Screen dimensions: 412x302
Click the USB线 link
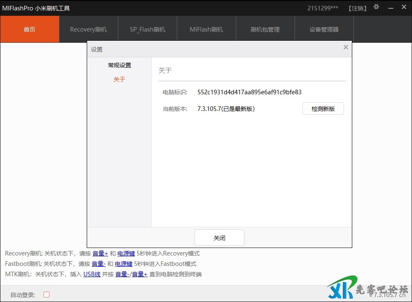92,274
